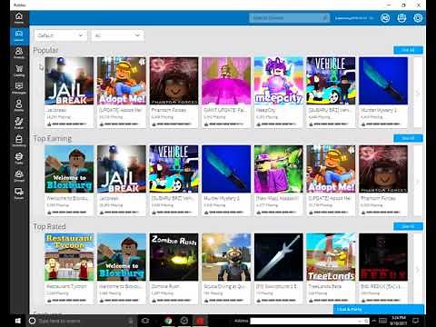Open Murder Mystery 2 thumbnail in Popular
436x327 pixels.
[383, 81]
